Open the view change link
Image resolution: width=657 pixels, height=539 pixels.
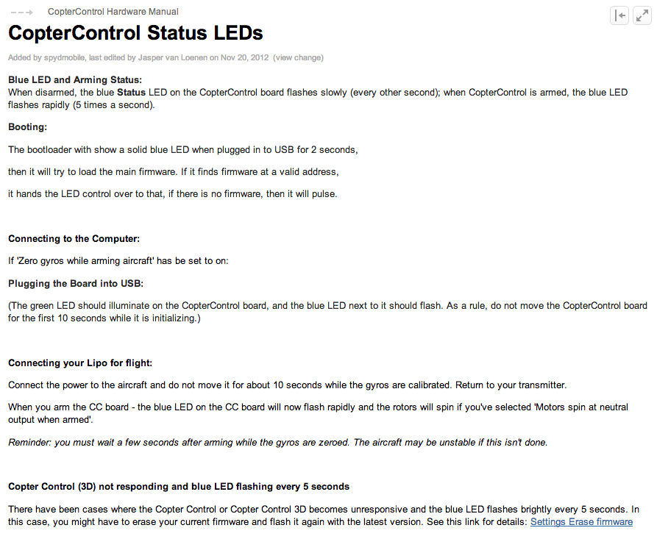298,58
